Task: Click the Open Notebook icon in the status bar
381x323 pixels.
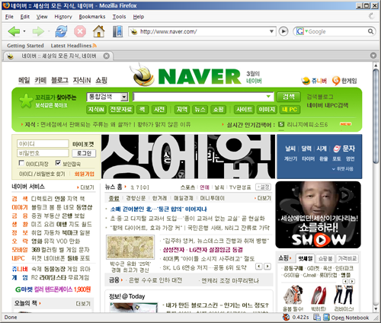Action: [326, 318]
